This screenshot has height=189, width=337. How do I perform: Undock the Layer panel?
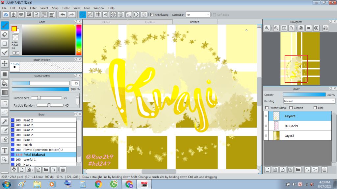pos(331,89)
